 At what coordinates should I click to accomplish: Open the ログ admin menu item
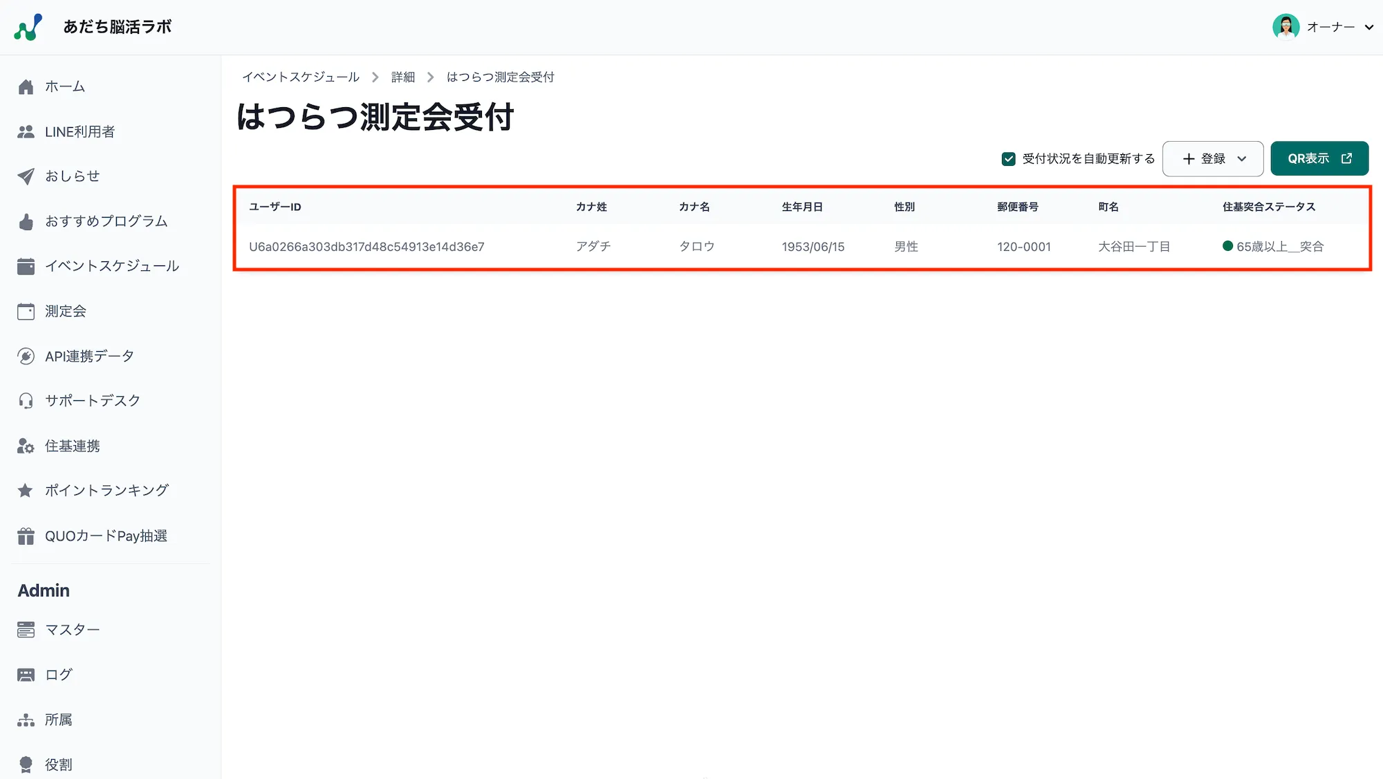pos(57,674)
